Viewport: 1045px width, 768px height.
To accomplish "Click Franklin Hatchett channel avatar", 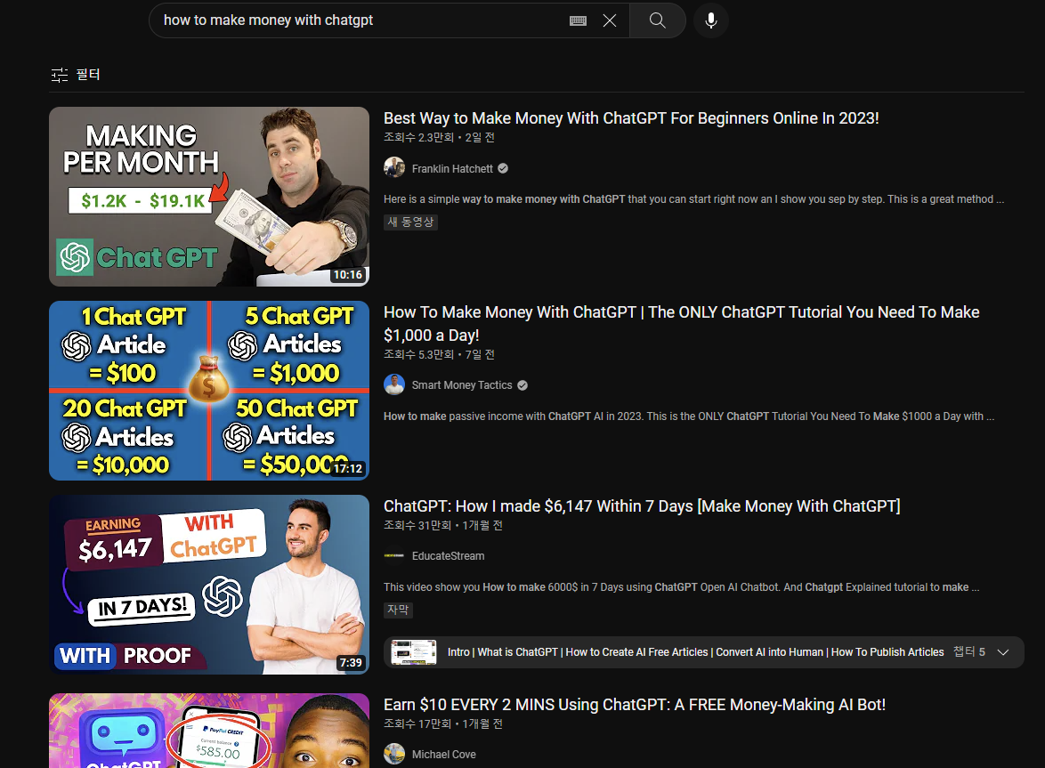I will click(394, 168).
